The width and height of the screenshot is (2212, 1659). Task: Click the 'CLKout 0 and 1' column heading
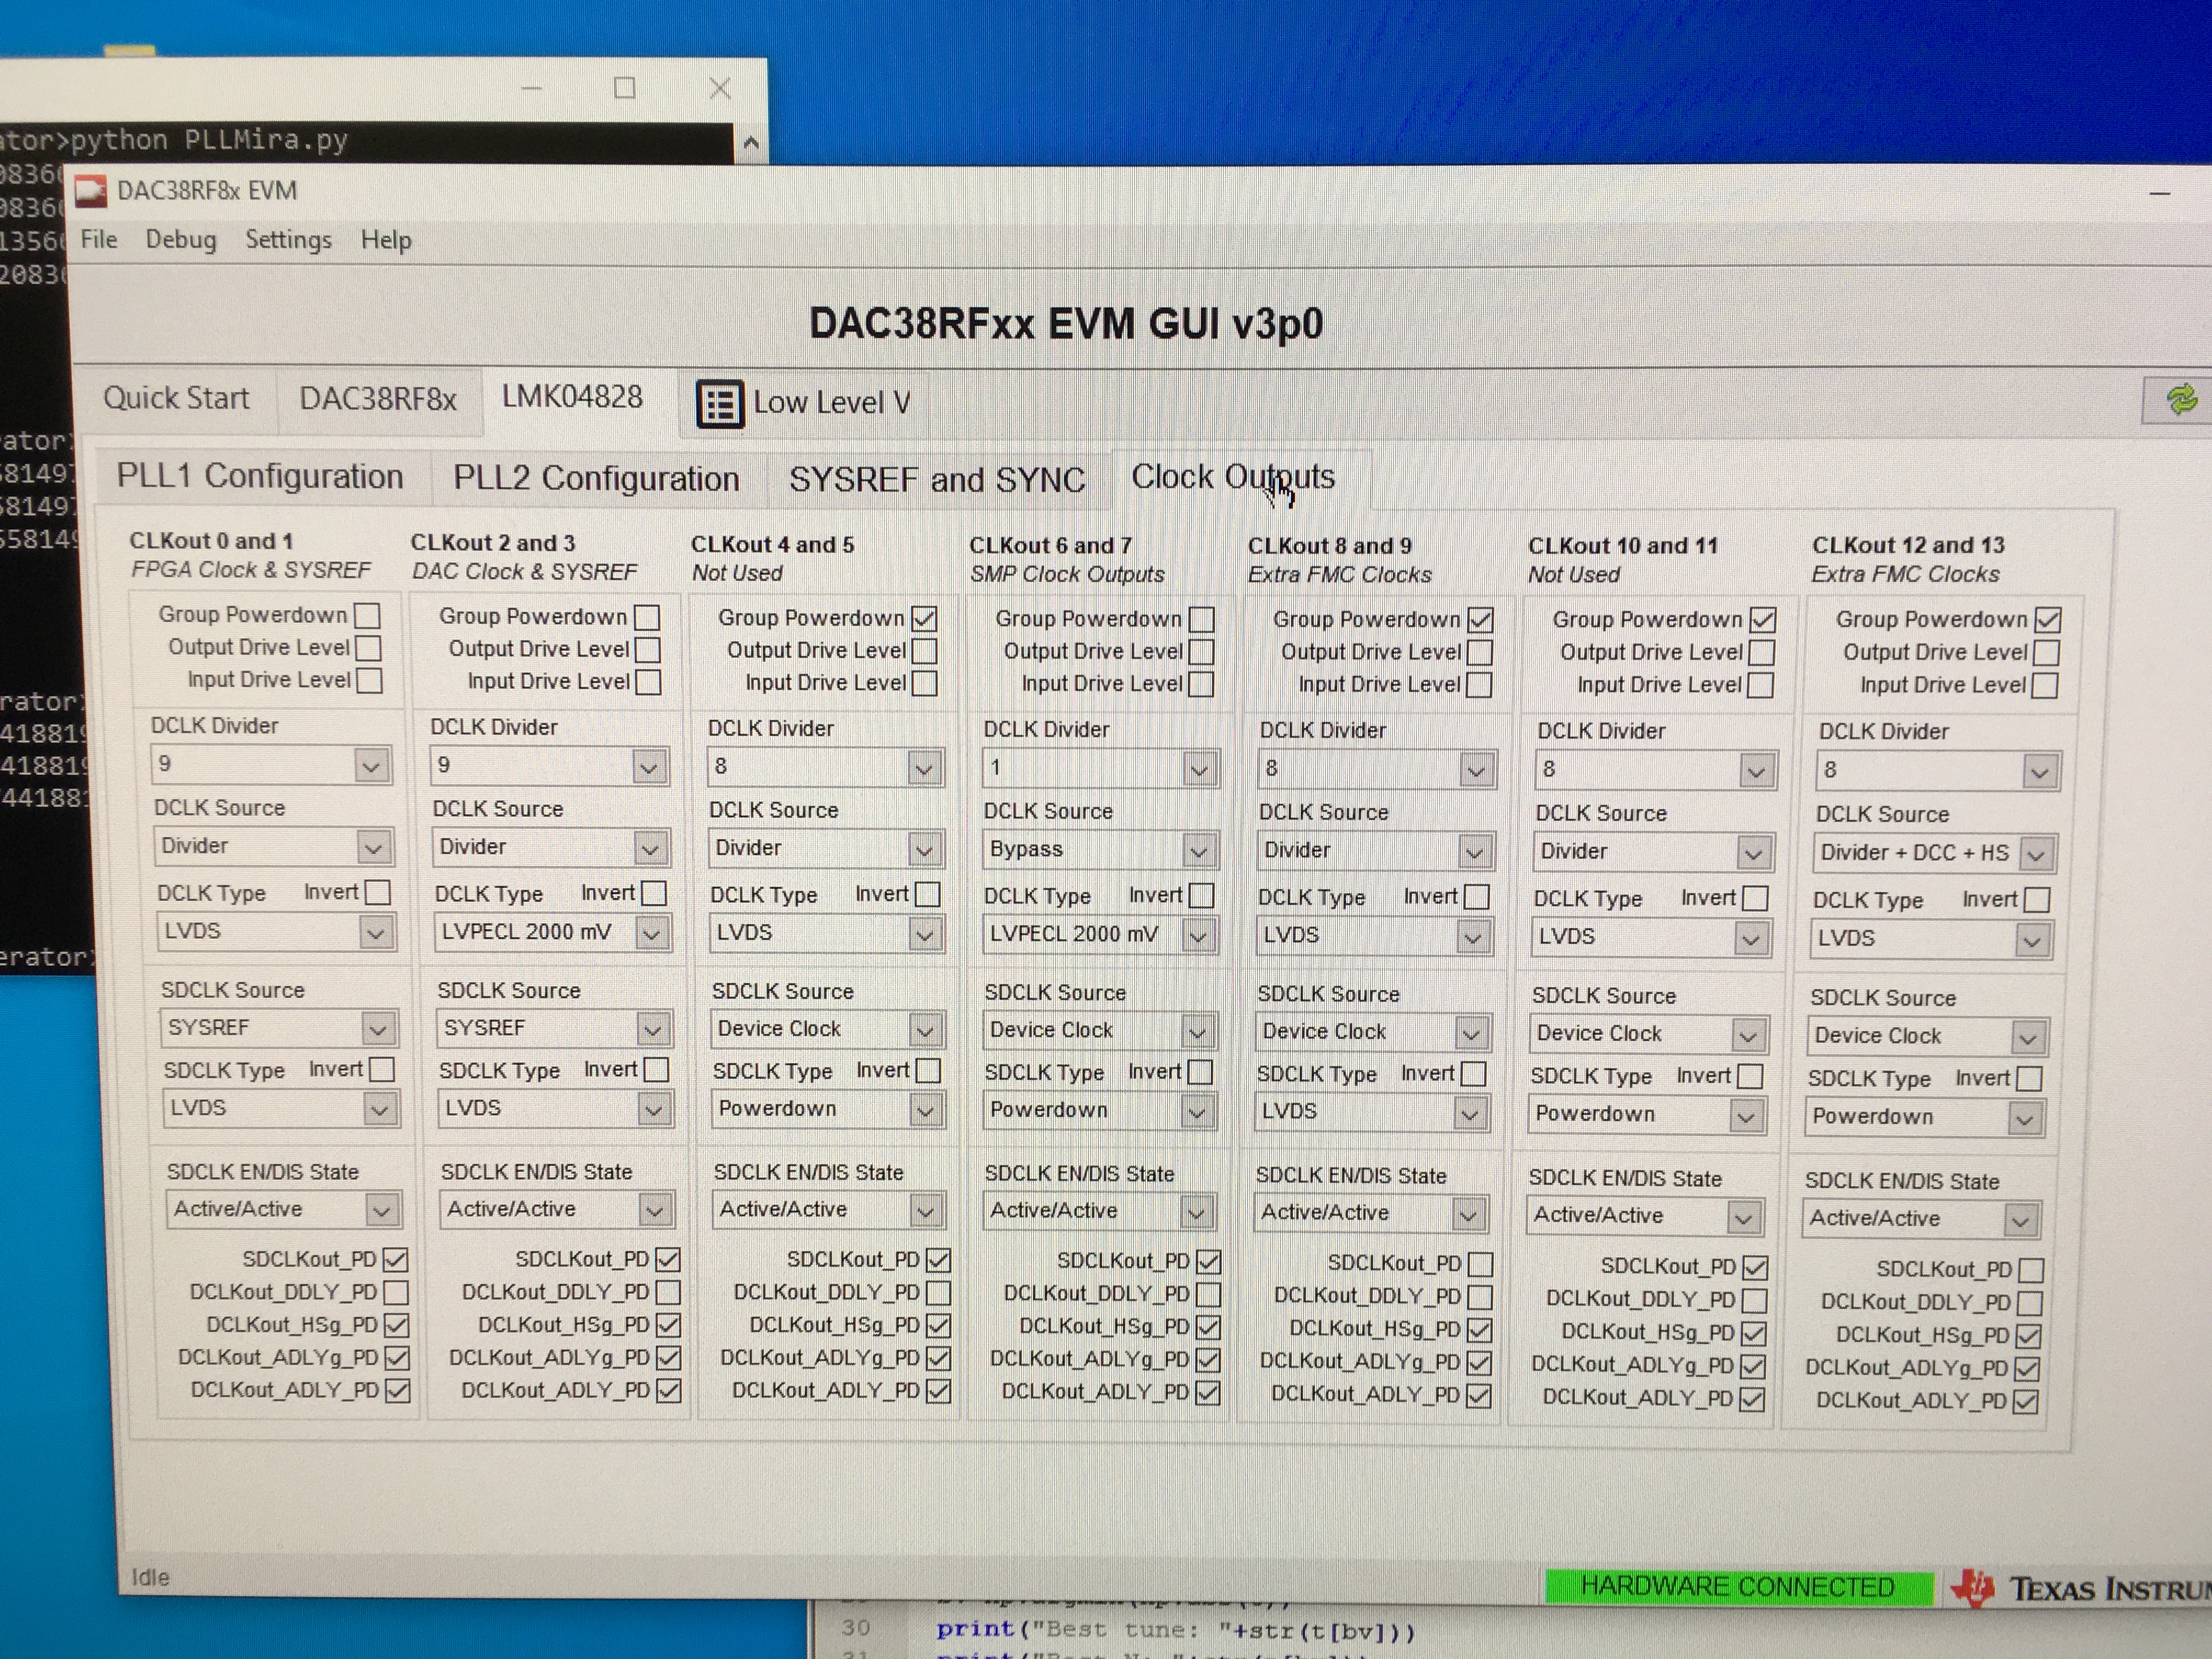[211, 541]
